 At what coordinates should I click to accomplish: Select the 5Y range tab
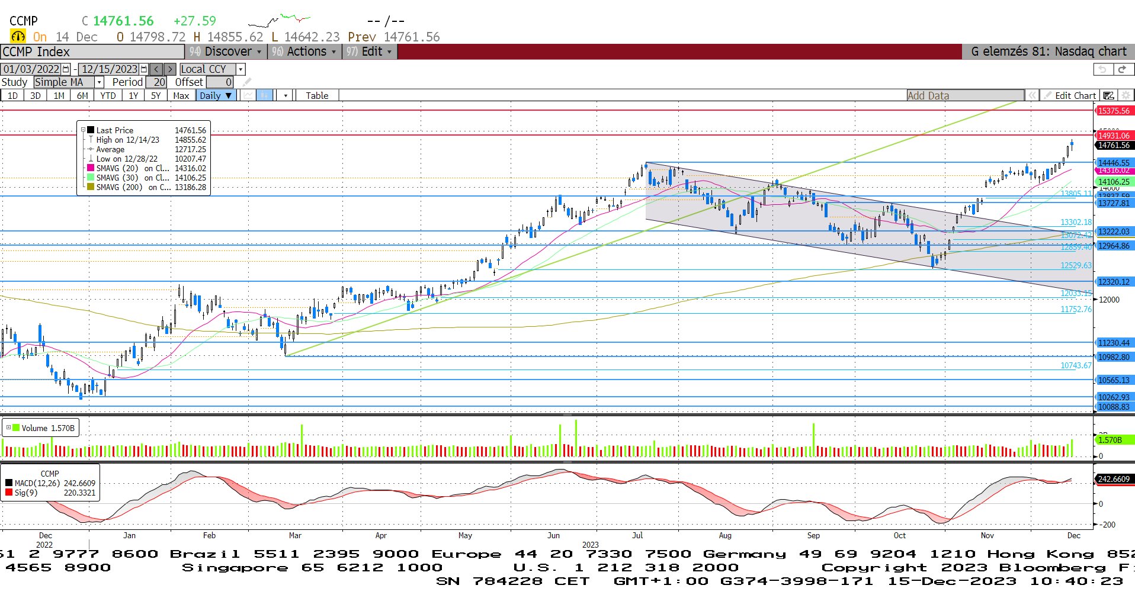(156, 95)
